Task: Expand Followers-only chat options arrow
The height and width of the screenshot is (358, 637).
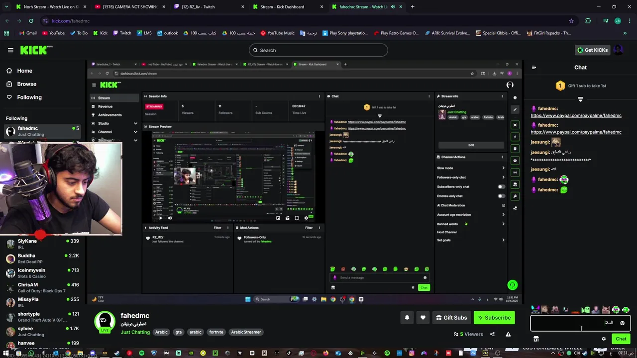Action: 503,178
